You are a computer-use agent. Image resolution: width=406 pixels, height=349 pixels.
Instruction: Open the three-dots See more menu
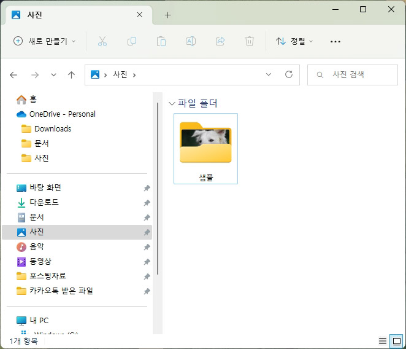point(335,42)
